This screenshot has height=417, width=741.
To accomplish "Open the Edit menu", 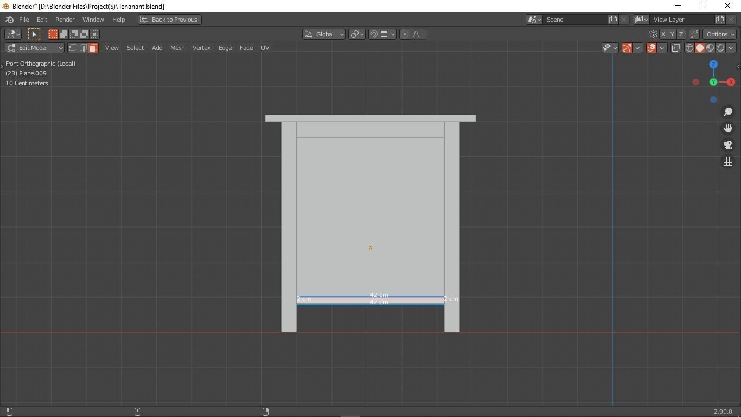I will coord(42,20).
